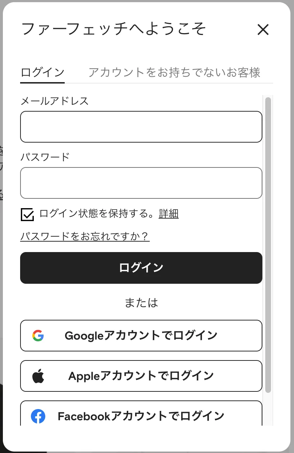The width and height of the screenshot is (294, 453).
Task: Click the Facebook logo icon
Action: 38,416
